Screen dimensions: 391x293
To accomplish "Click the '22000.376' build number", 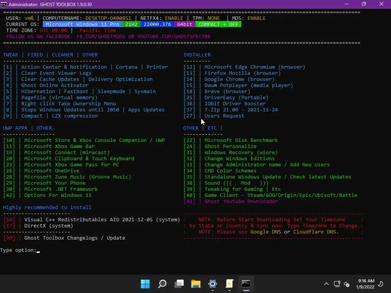I will (157, 24).
